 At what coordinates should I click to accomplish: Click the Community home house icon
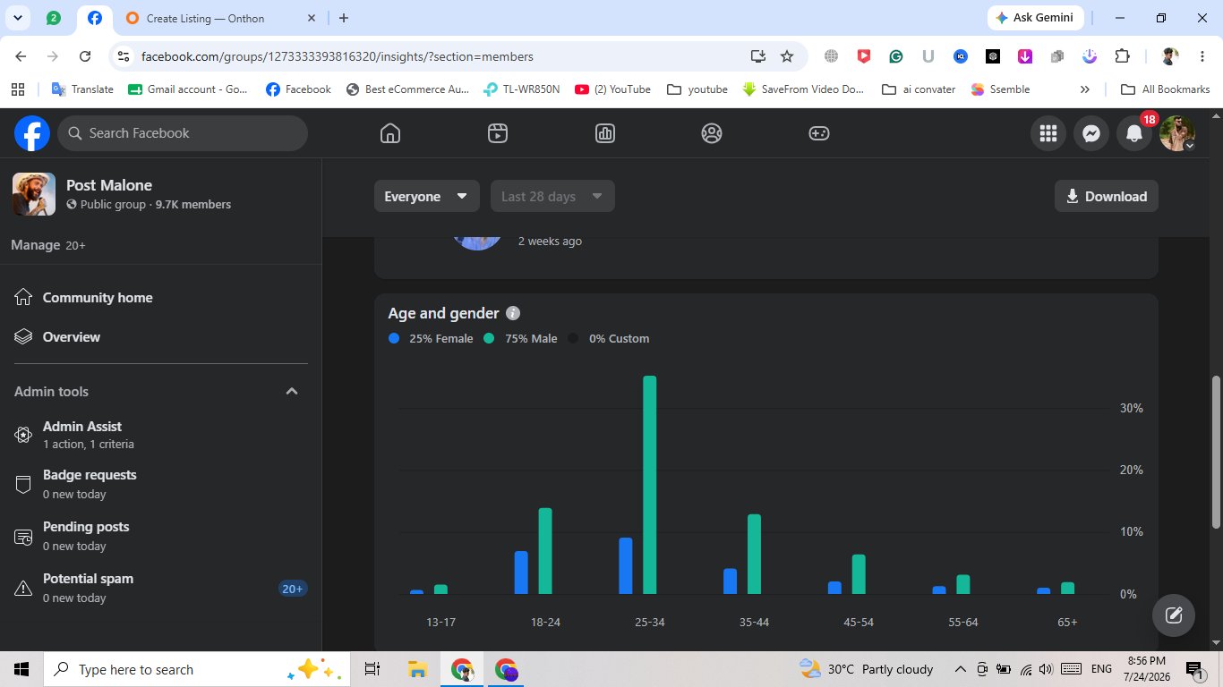24,297
